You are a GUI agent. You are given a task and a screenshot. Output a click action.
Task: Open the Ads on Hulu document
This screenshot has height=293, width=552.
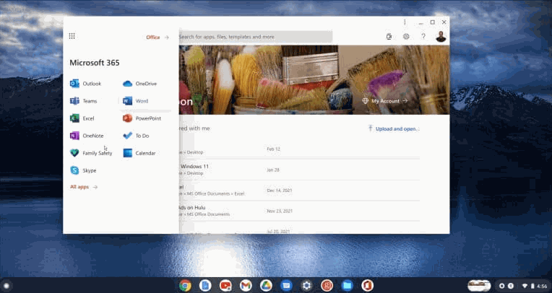(x=299, y=211)
